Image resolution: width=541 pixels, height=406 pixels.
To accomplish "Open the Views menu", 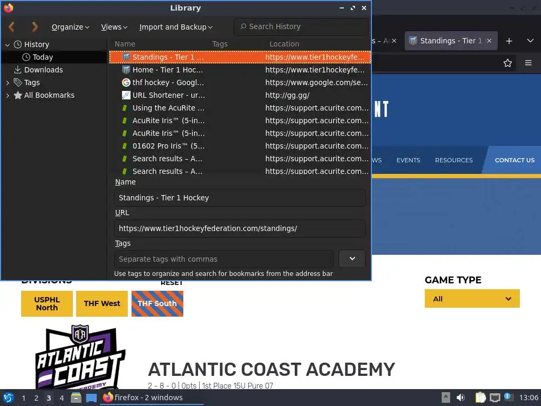I will point(114,27).
